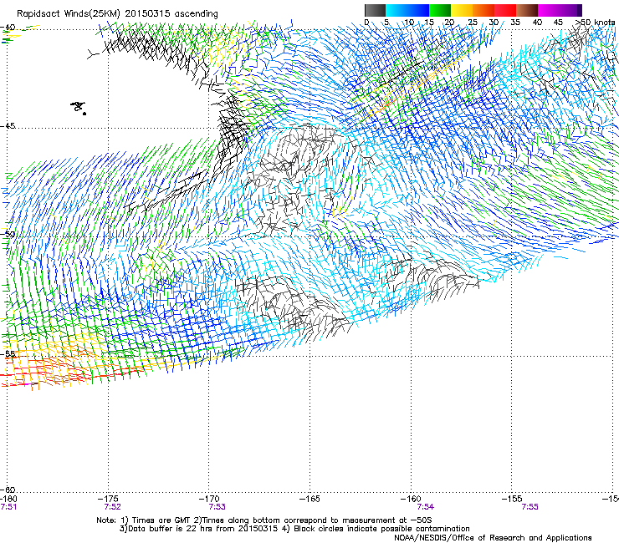This screenshot has width=619, height=543.
Task: Click the small black island outline on map
Action: (x=79, y=107)
